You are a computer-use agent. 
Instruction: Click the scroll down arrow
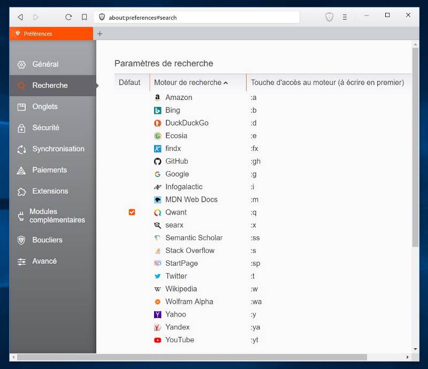tap(415, 349)
